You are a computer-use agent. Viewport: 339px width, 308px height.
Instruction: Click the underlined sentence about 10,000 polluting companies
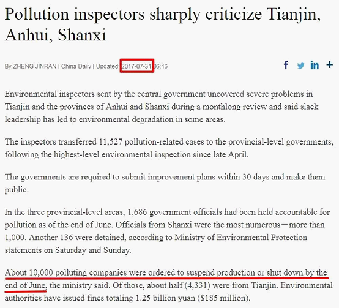(x=166, y=272)
